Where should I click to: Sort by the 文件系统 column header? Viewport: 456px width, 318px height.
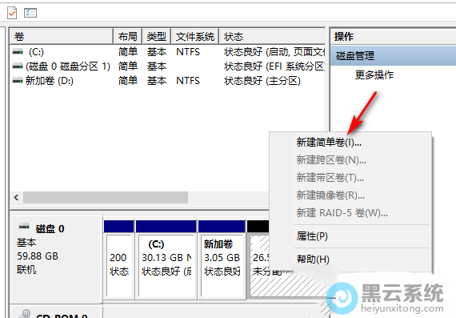pyautogui.click(x=195, y=36)
